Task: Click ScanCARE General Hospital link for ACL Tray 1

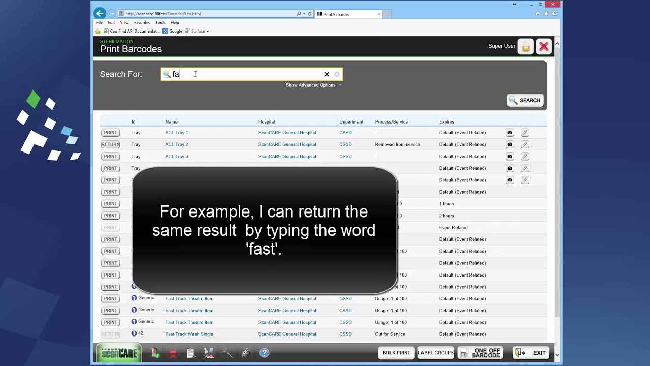Action: point(287,133)
